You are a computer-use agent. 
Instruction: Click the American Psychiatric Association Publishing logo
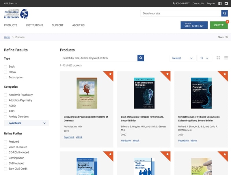(x=16, y=14)
